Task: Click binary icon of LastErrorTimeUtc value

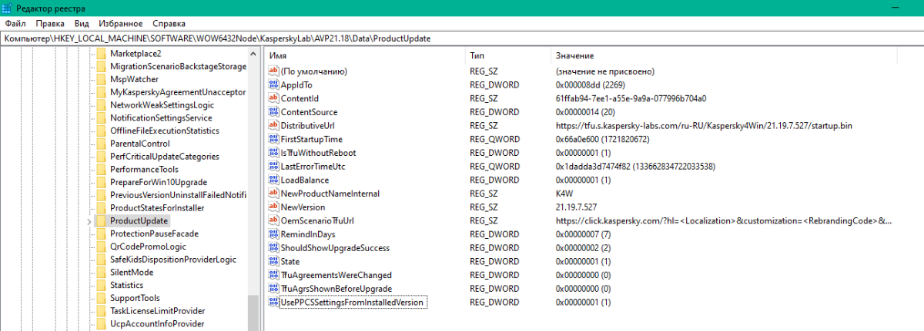Action: coord(273,166)
